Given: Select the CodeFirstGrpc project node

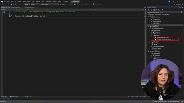Looking at the screenshot, I should coord(155,27).
